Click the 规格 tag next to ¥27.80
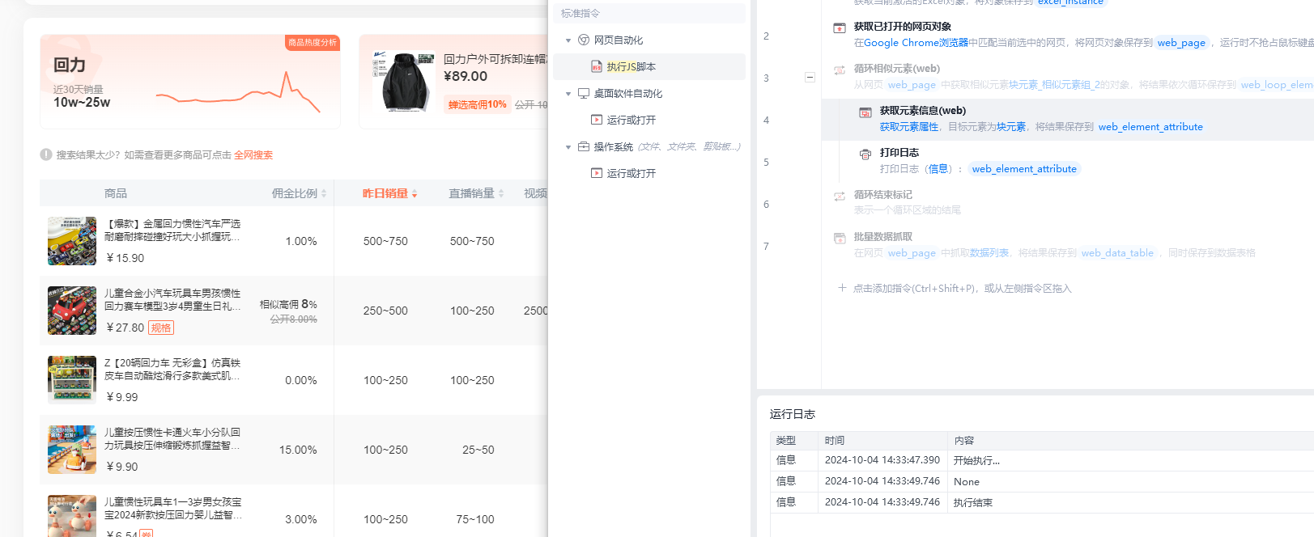Image resolution: width=1314 pixels, height=537 pixels. 161,328
